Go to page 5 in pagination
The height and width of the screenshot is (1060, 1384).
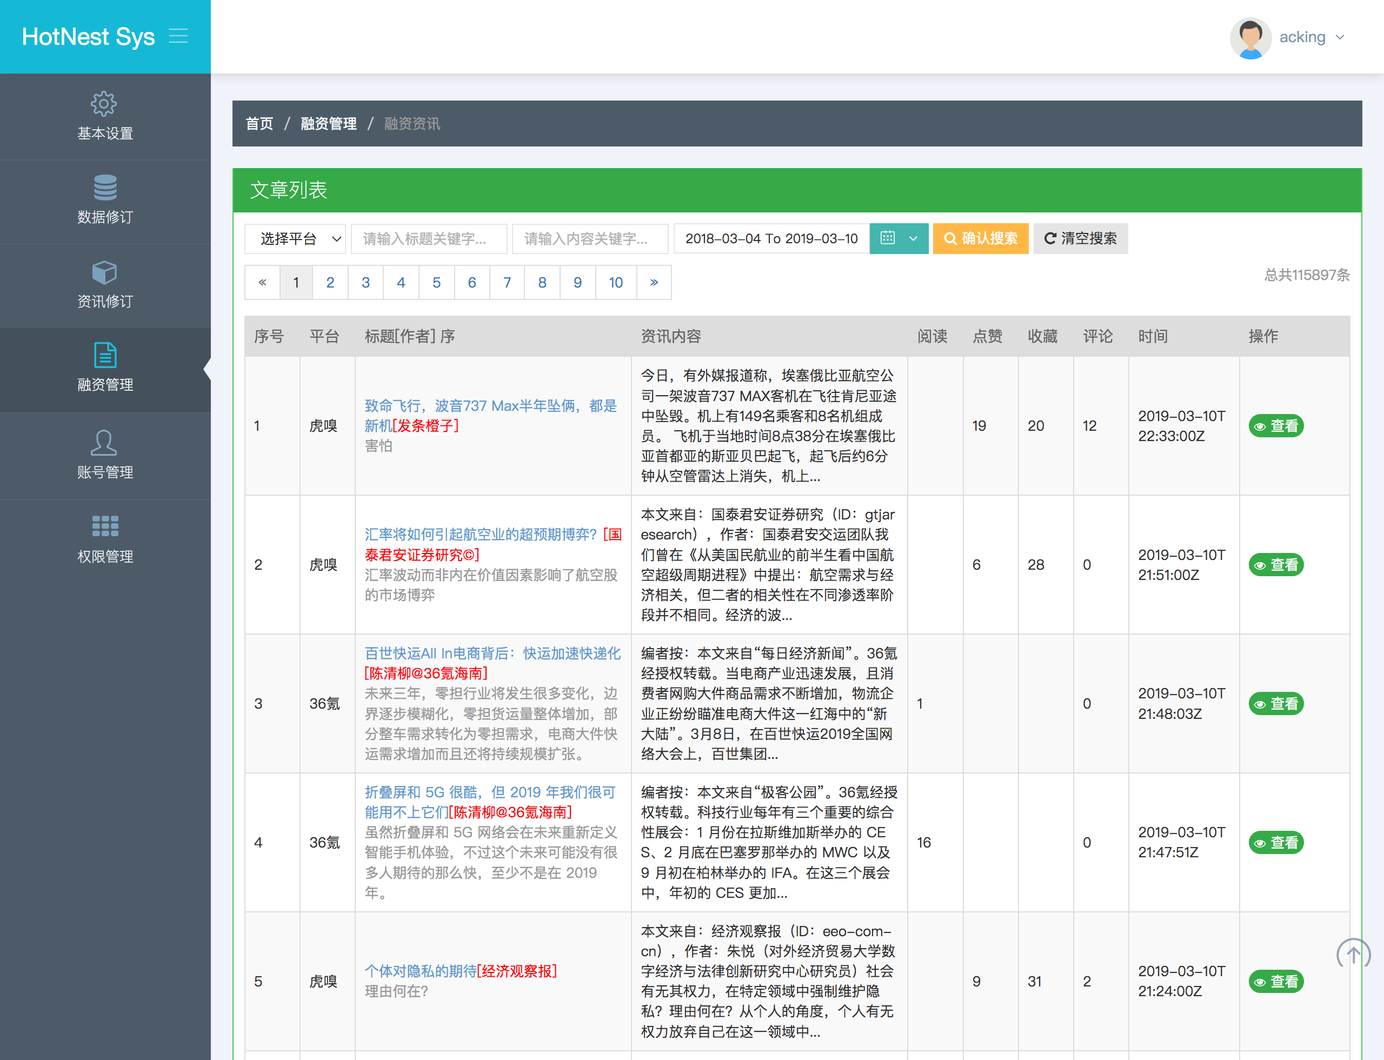[x=436, y=283]
